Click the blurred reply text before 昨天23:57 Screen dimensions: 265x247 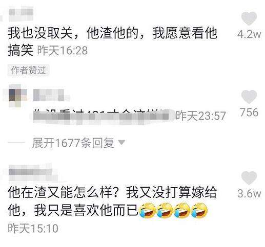pyautogui.click(x=101, y=116)
